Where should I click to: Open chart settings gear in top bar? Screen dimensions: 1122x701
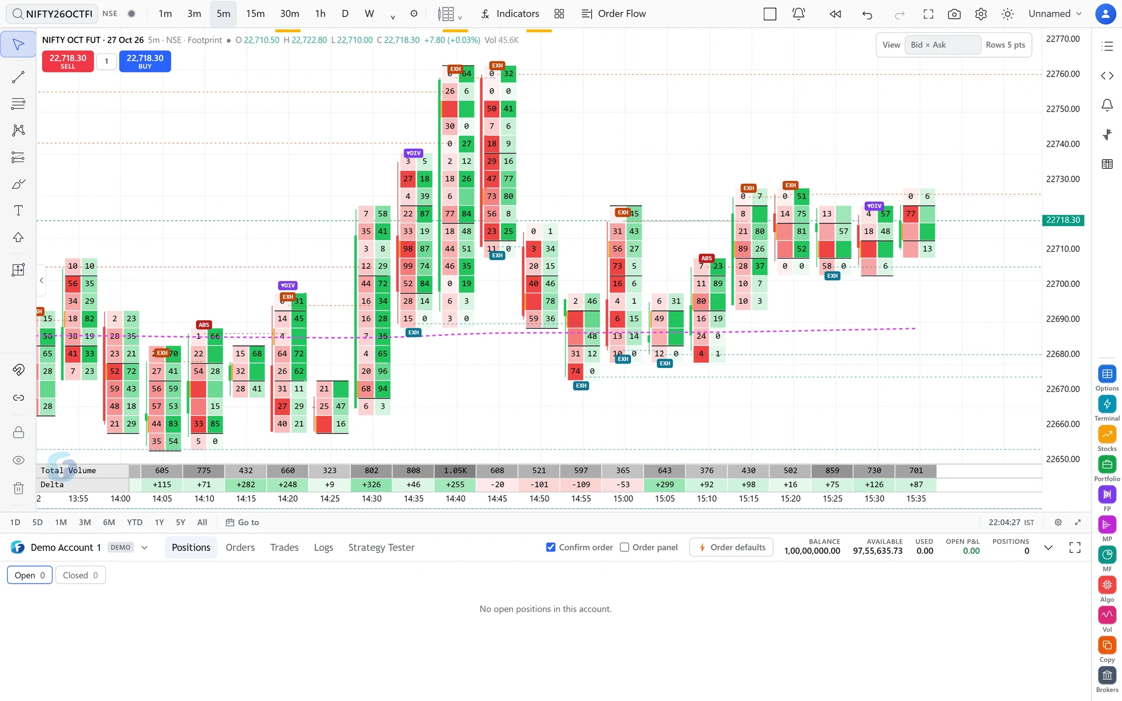(x=981, y=13)
